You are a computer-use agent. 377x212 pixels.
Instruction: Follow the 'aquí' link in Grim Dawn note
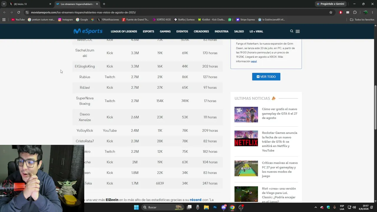click(x=254, y=61)
